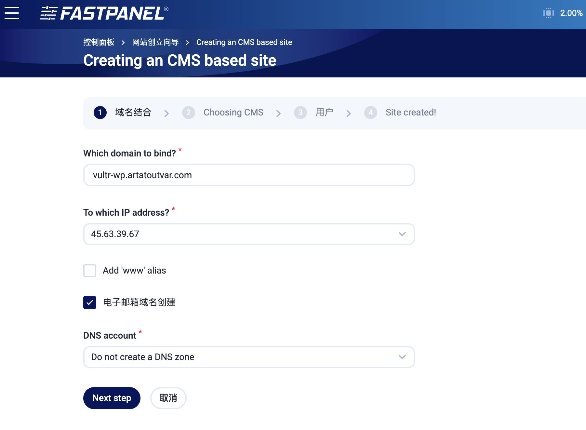The height and width of the screenshot is (430, 586).
Task: Click the breadcrumb chevron after 控制面板
Action: (123, 42)
